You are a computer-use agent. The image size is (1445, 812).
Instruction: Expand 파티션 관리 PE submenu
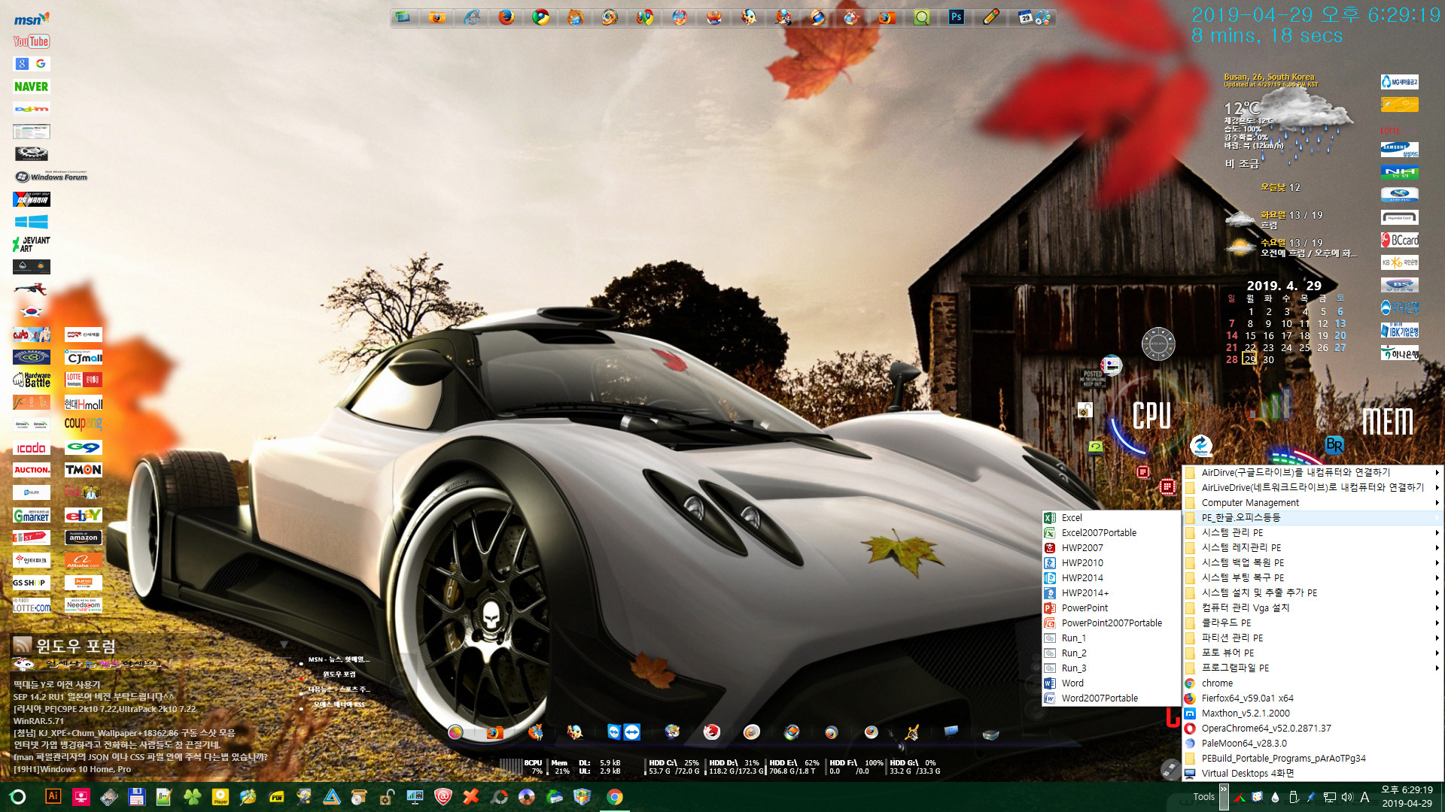tap(1312, 638)
